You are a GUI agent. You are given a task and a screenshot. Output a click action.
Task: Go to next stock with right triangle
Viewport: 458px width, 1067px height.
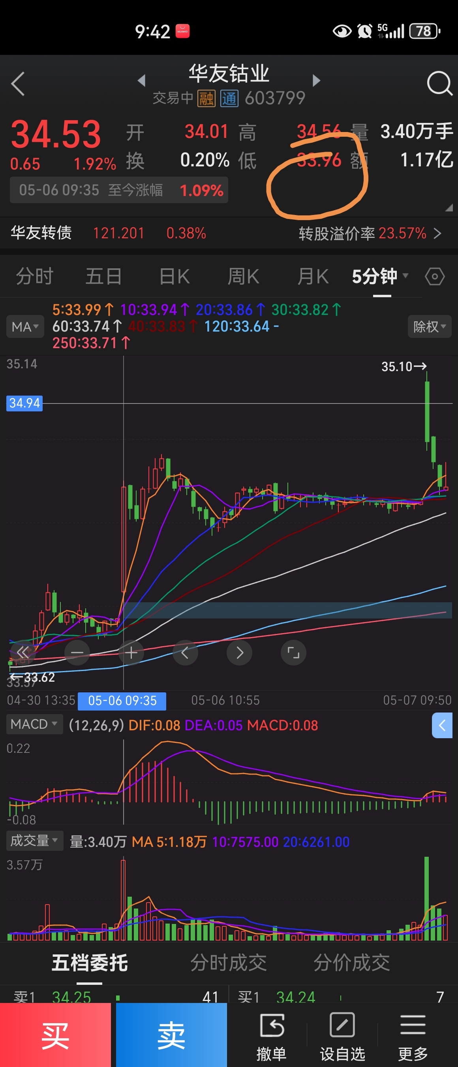pos(317,80)
